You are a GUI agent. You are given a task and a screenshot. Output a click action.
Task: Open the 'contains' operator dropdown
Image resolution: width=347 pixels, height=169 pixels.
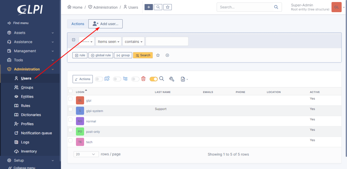tap(134, 42)
